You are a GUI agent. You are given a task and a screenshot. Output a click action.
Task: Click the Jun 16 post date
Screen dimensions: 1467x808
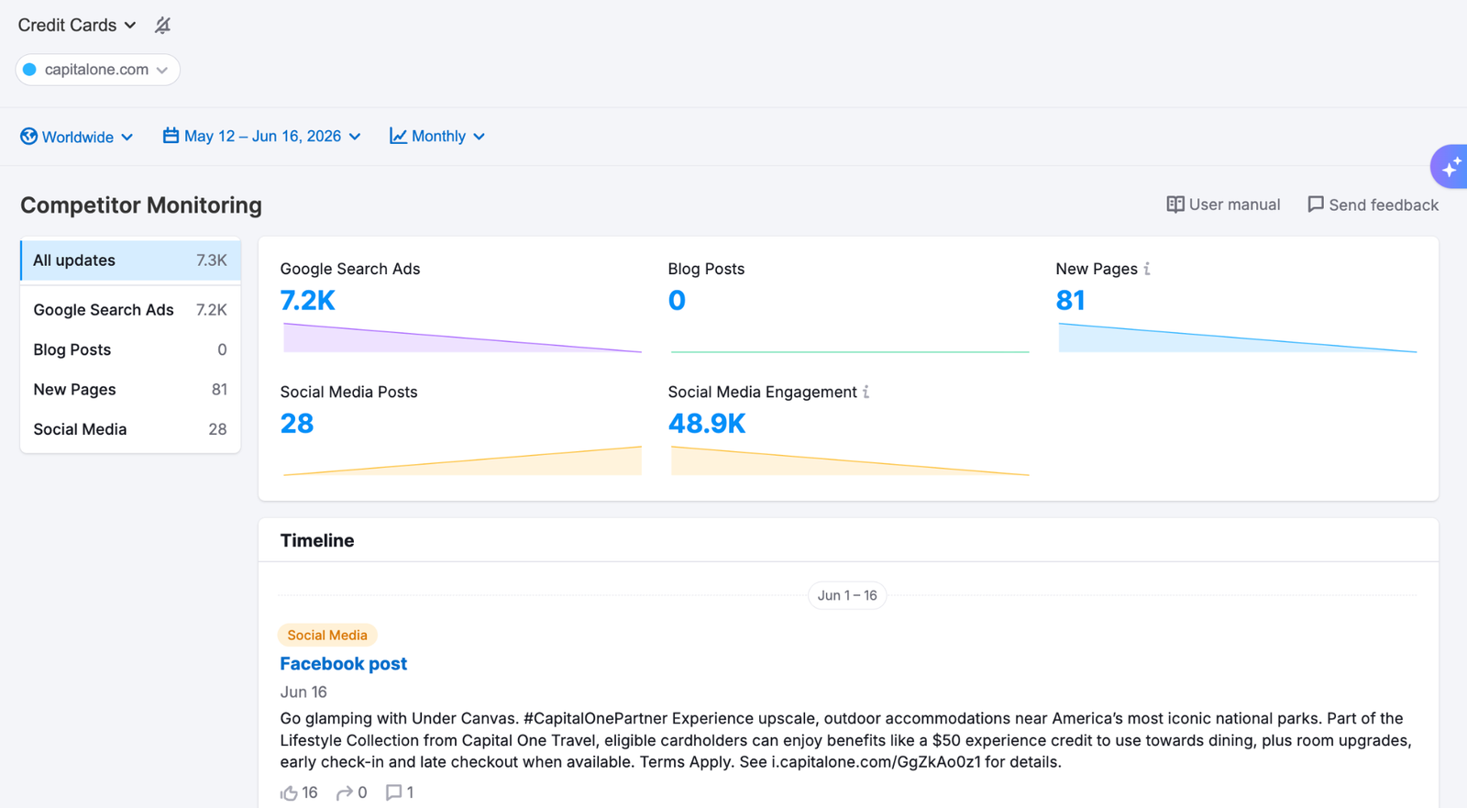coord(303,692)
